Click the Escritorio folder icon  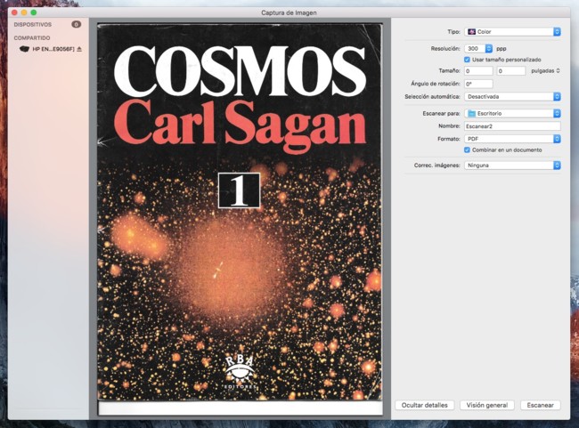click(x=471, y=113)
